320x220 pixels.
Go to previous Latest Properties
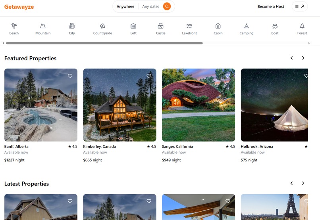292,183
